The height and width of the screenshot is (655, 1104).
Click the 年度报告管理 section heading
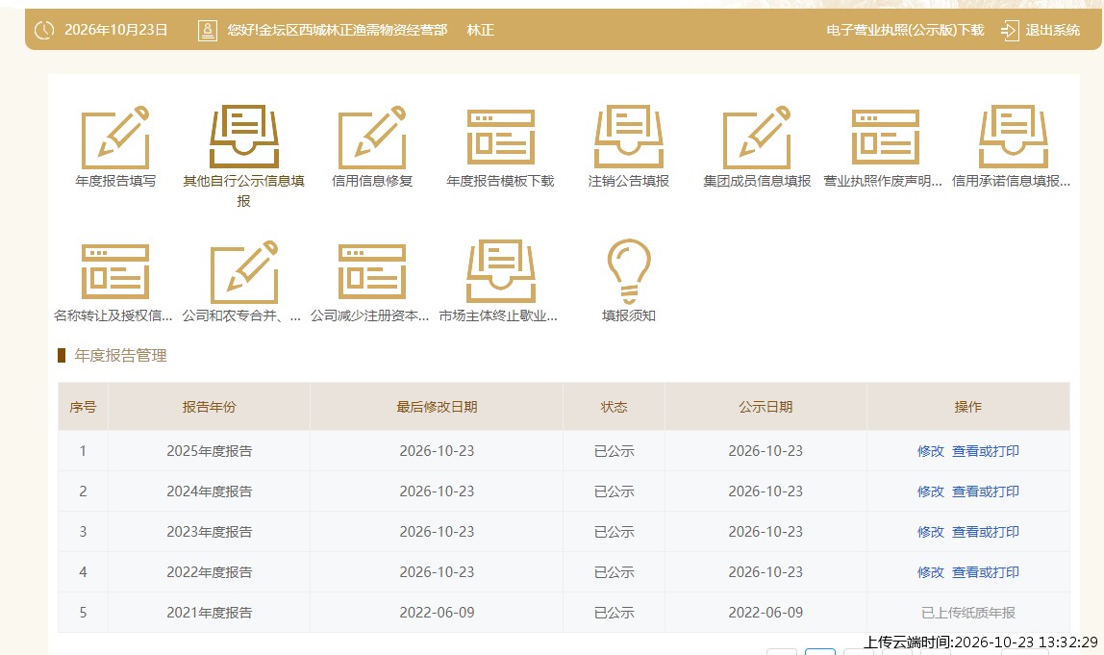[120, 356]
